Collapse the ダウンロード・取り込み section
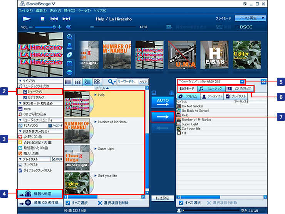Image resolution: width=285 pixels, height=214 pixels. 20,103
